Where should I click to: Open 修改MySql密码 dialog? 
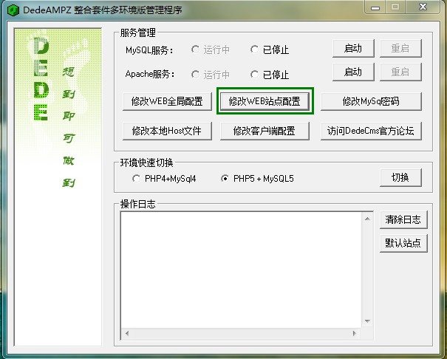pyautogui.click(x=371, y=102)
